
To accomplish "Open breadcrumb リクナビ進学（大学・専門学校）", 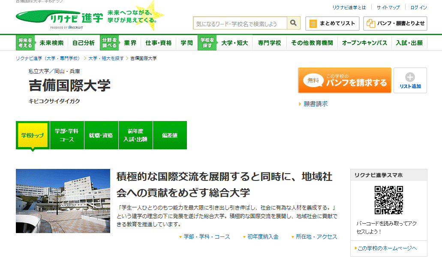I will (x=48, y=58).
